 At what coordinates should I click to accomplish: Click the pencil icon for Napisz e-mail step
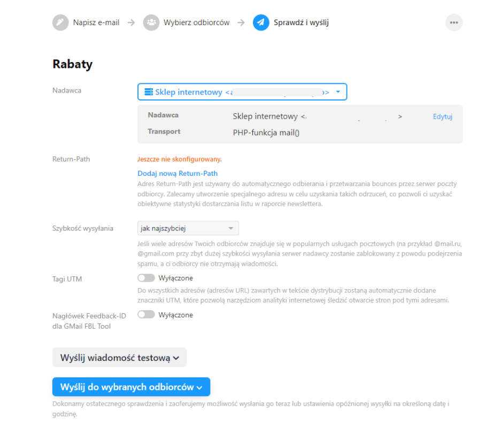pos(60,22)
